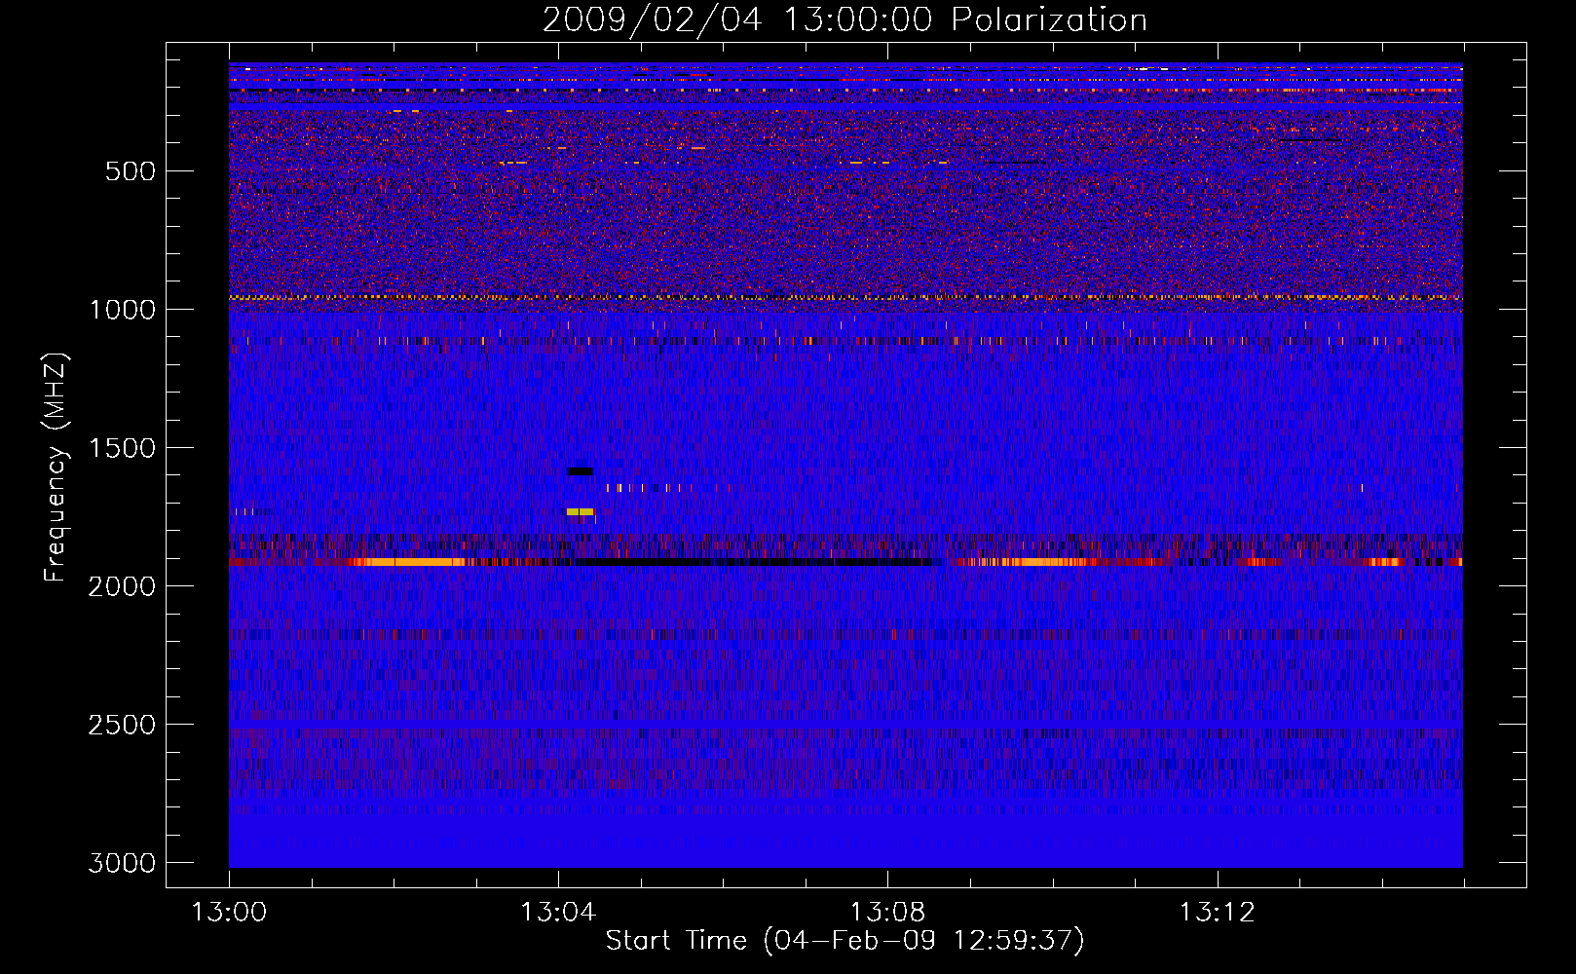The image size is (1576, 974).
Task: Click the long black segment in the 1900 MHz band
Action: (755, 562)
